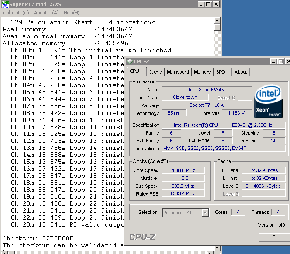The width and height of the screenshot is (290, 254).
Task: Click the Threads value '4'
Action: (x=278, y=212)
